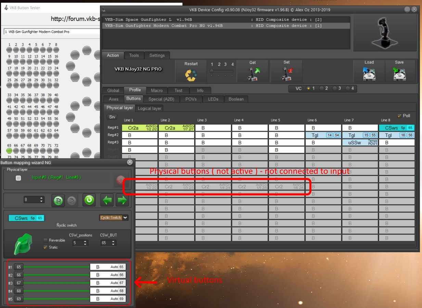Switch to the Logical layer tab
422x308 pixels.
tap(149, 108)
